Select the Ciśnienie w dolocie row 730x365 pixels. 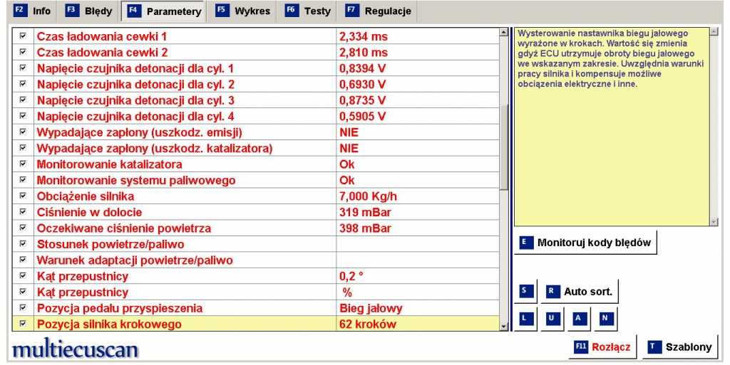click(x=185, y=212)
